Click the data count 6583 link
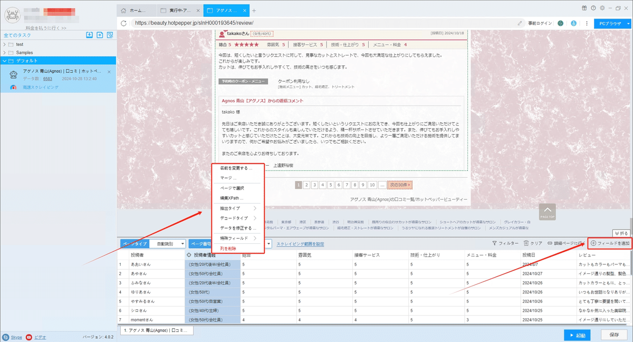This screenshot has height=342, width=633. 47,79
